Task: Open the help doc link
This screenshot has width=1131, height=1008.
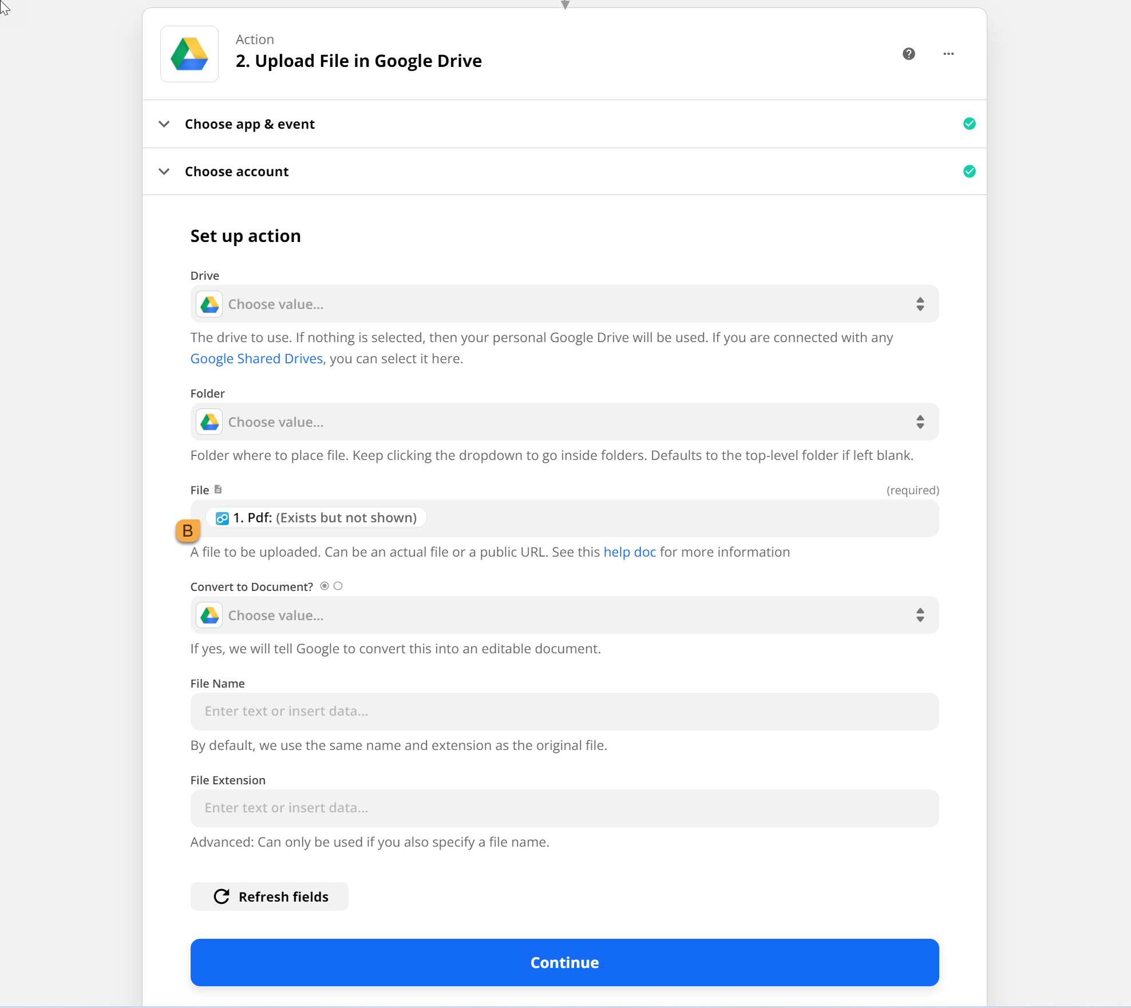Action: pyautogui.click(x=630, y=552)
